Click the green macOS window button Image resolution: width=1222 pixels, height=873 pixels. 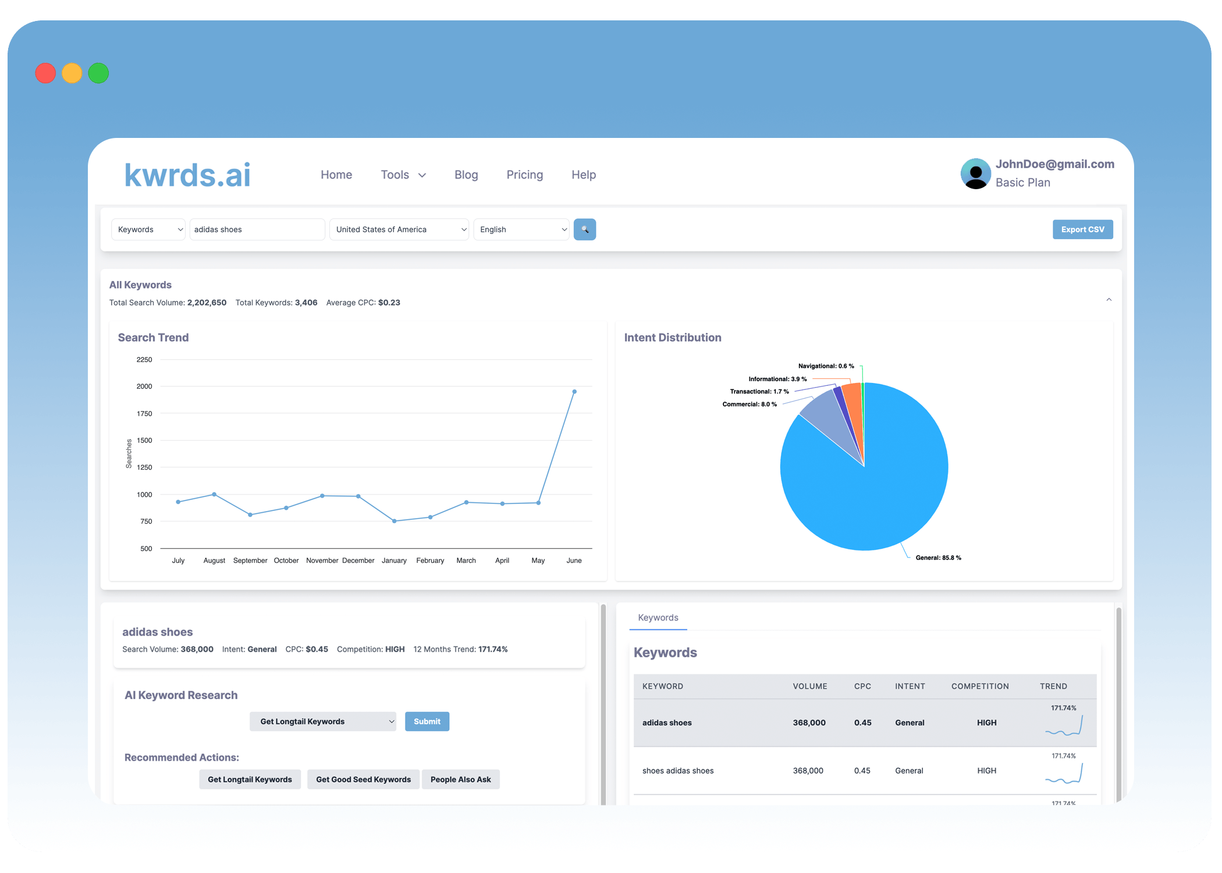pyautogui.click(x=98, y=73)
